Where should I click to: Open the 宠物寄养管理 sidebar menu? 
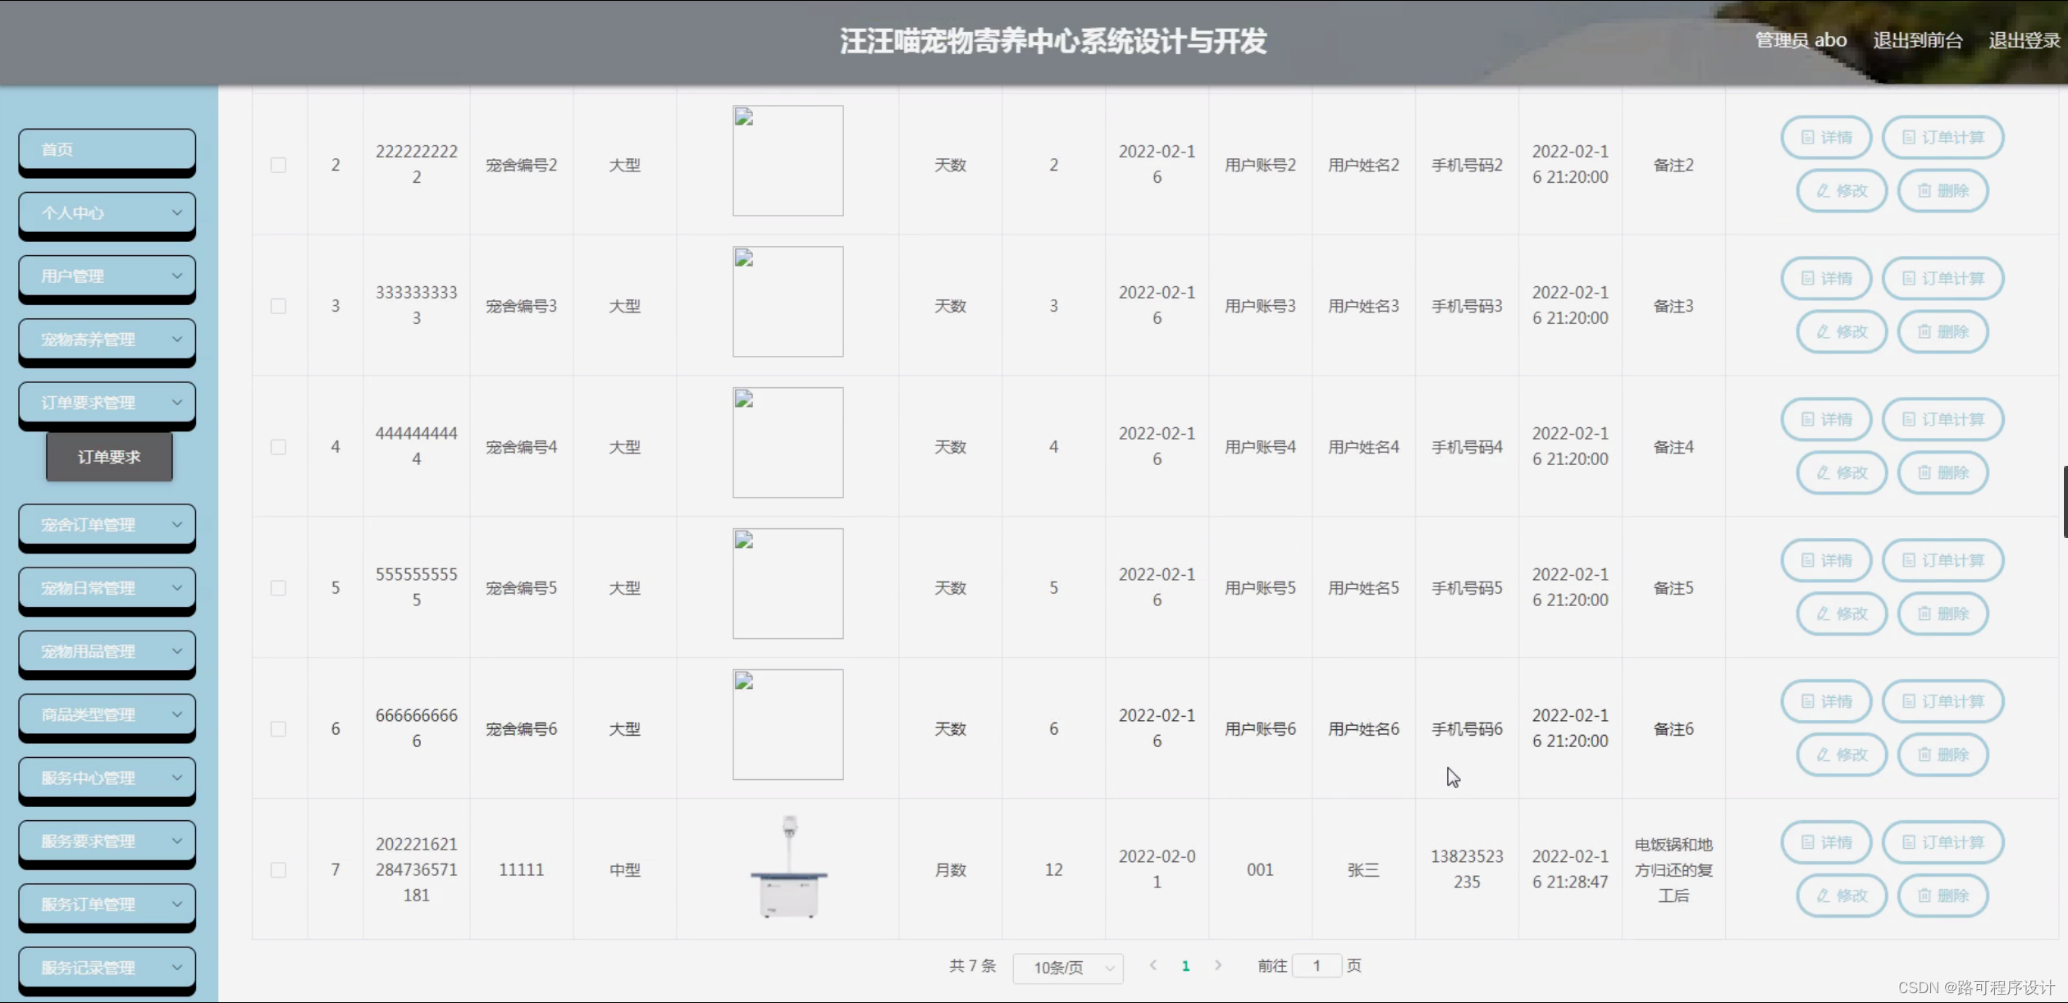pos(107,340)
